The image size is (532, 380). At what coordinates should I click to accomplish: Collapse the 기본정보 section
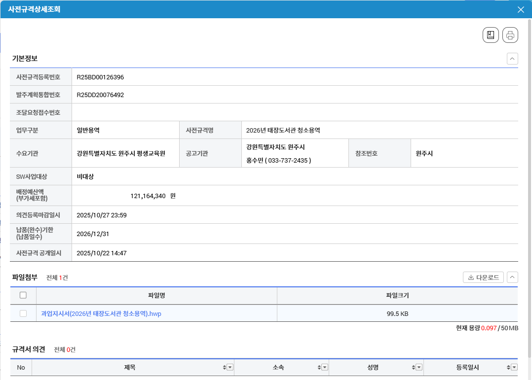point(512,59)
